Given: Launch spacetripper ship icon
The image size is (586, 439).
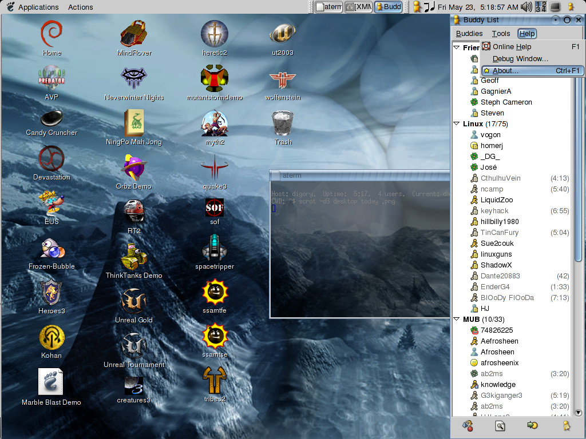Looking at the screenshot, I should click(215, 248).
